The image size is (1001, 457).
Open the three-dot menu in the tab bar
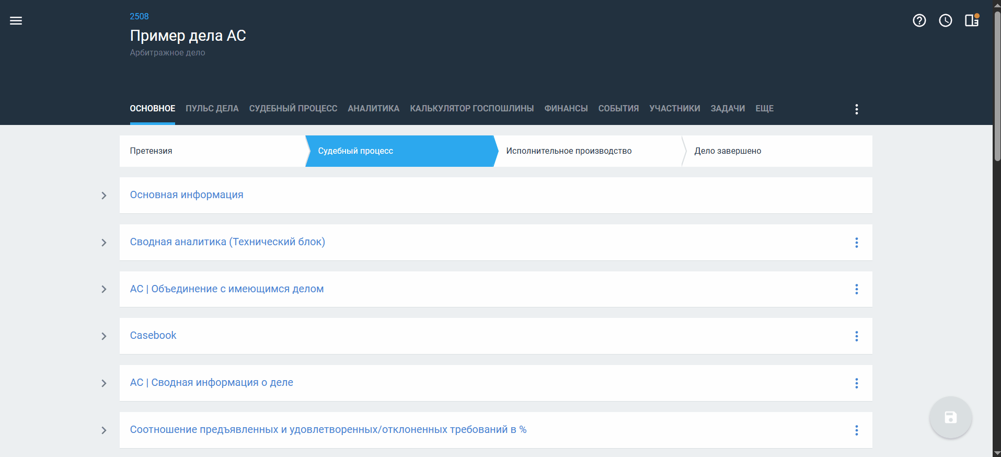point(856,109)
